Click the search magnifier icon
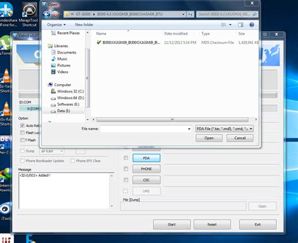The height and width of the screenshot is (243, 298). click(x=255, y=14)
